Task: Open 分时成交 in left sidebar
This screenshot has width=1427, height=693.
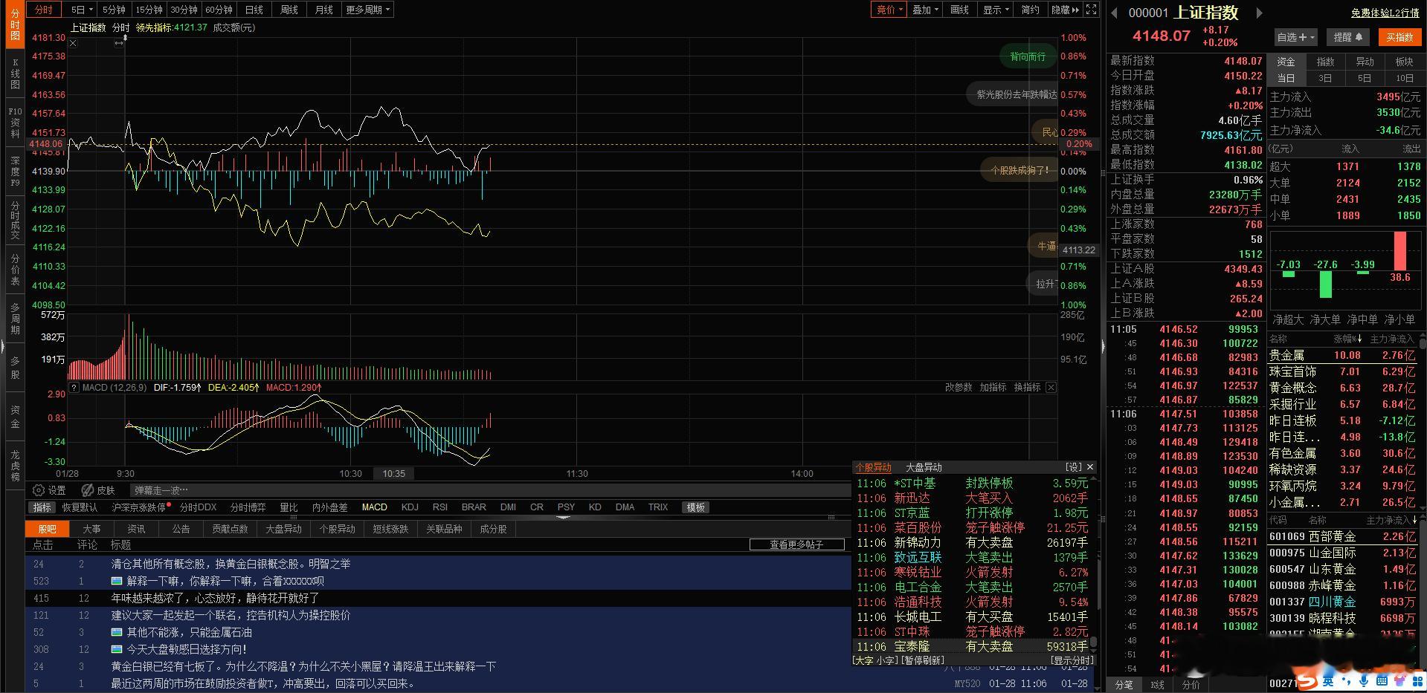Action: coord(15,220)
